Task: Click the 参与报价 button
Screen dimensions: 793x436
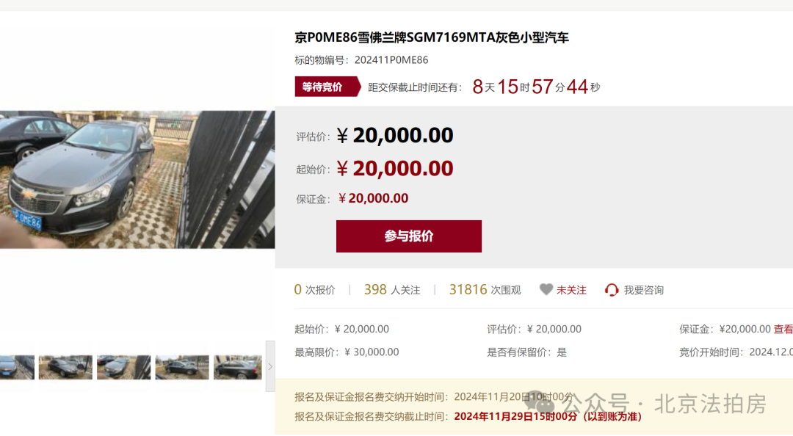Action: (x=409, y=236)
